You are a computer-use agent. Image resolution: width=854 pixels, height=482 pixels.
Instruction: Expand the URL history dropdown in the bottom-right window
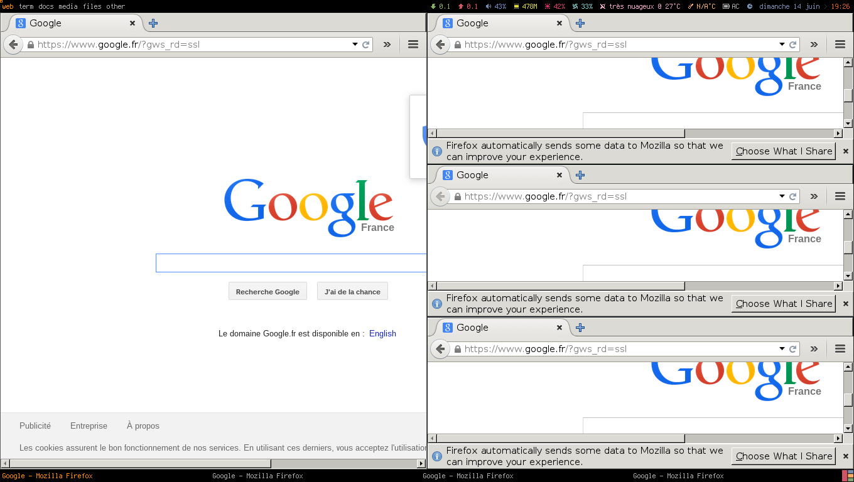pos(782,349)
